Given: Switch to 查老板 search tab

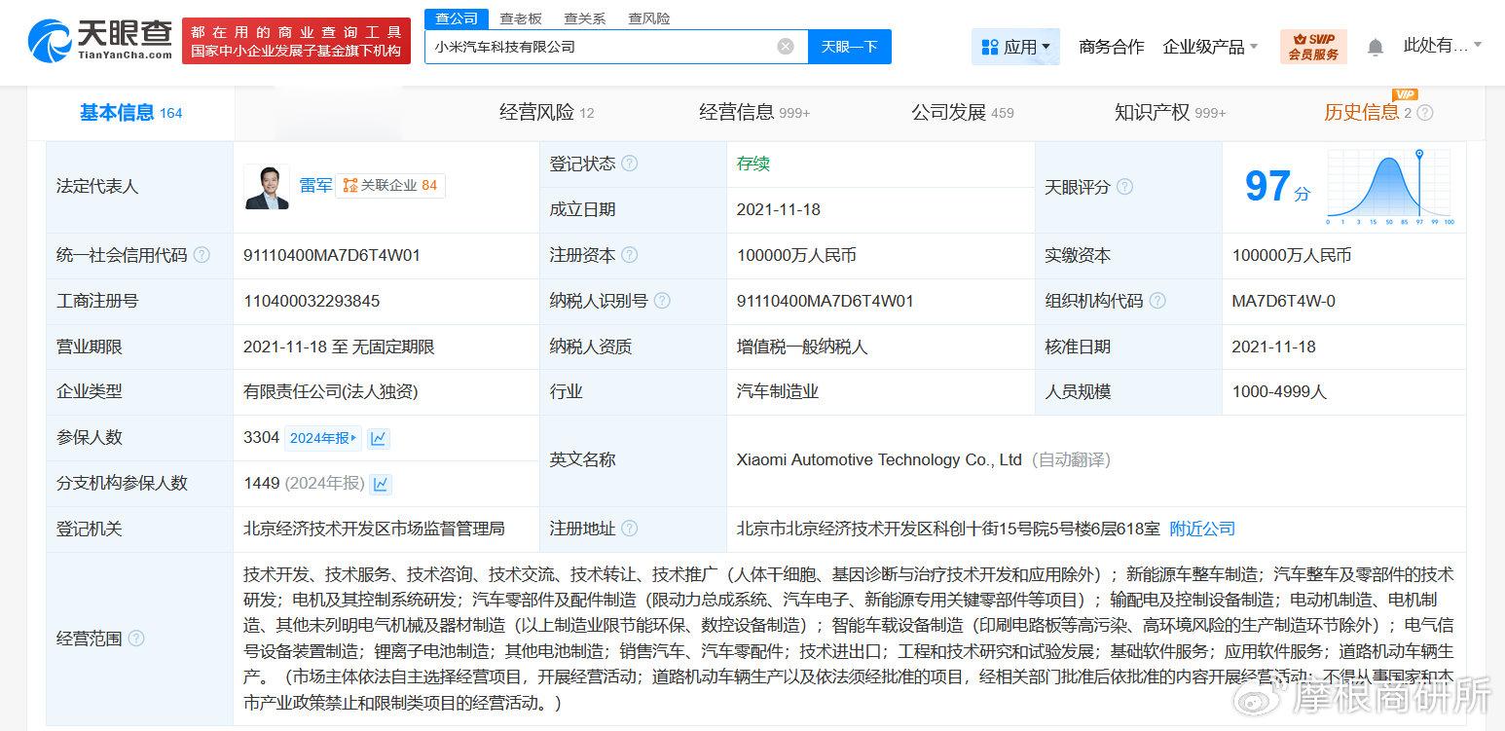Looking at the screenshot, I should 521,18.
